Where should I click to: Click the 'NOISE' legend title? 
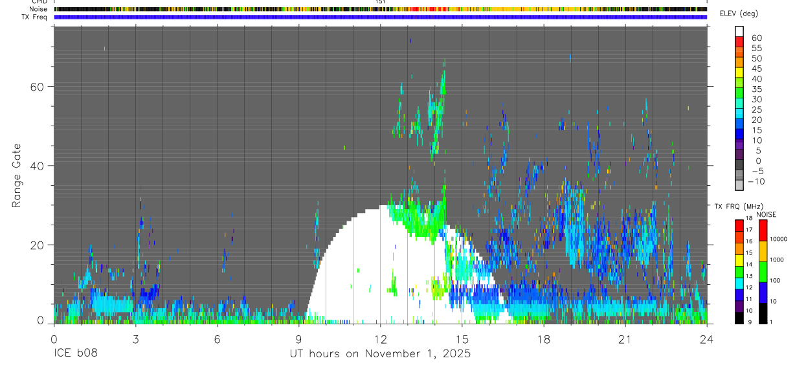pos(767,214)
